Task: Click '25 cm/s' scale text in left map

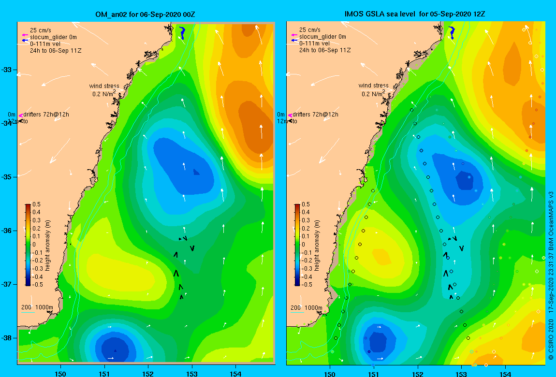Action: pyautogui.click(x=41, y=30)
